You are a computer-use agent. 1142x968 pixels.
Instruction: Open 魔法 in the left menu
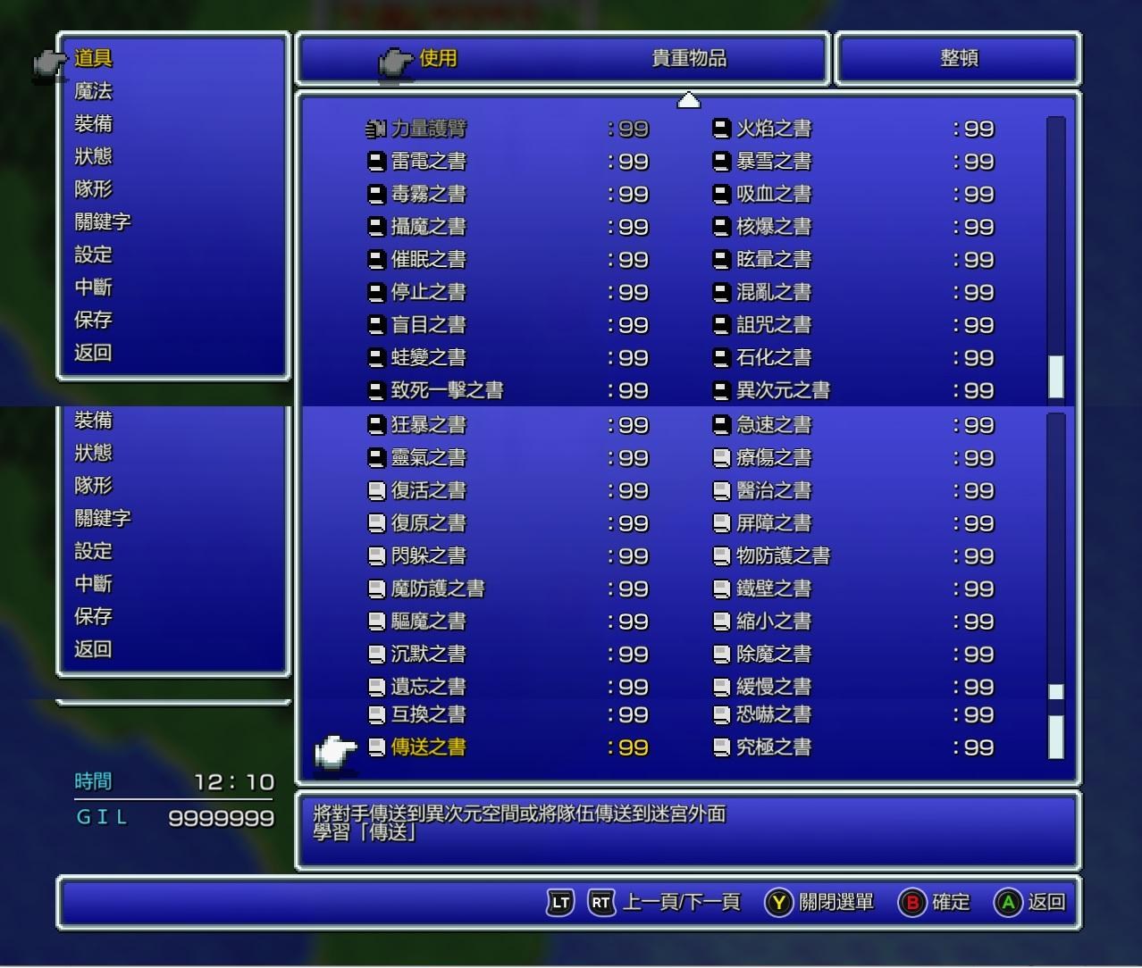[x=93, y=91]
